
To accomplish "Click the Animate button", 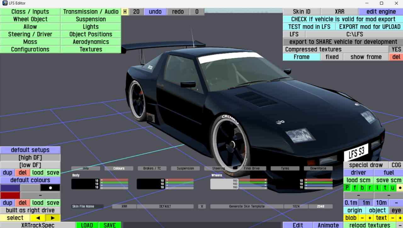I will [328, 225].
